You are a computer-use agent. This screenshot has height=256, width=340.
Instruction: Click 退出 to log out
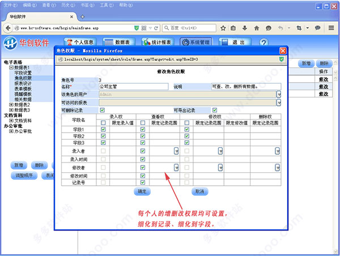(x=235, y=42)
